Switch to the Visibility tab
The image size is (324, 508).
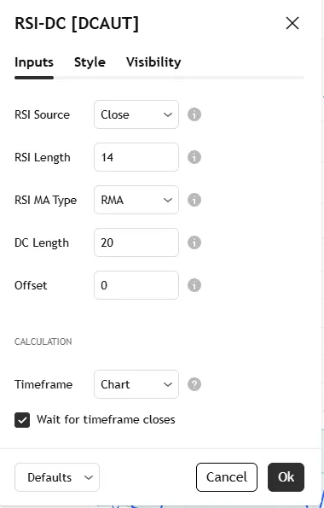point(153,62)
